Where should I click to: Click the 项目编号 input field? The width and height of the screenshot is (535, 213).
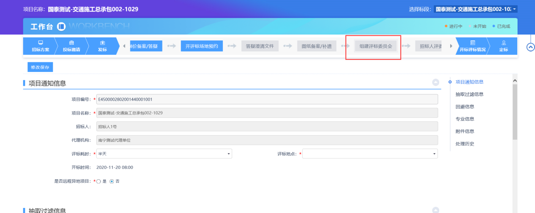coord(267,99)
